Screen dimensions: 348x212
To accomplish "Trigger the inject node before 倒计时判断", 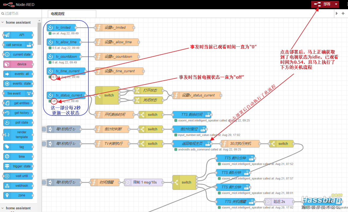I will (x=44, y=129).
